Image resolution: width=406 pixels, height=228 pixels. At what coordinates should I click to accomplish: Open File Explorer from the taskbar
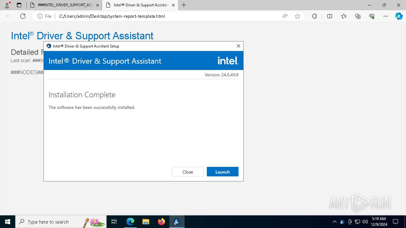(146, 222)
